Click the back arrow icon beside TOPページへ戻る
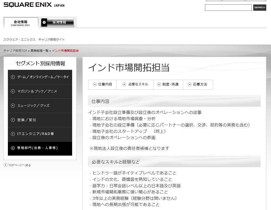Image resolution: width=271 pixels, height=210 pixels. click(6, 165)
